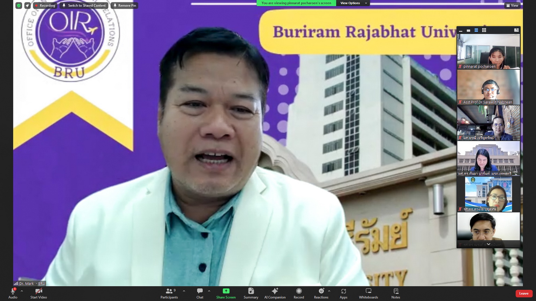Switch thumbnails to vertical strip view

(x=476, y=31)
